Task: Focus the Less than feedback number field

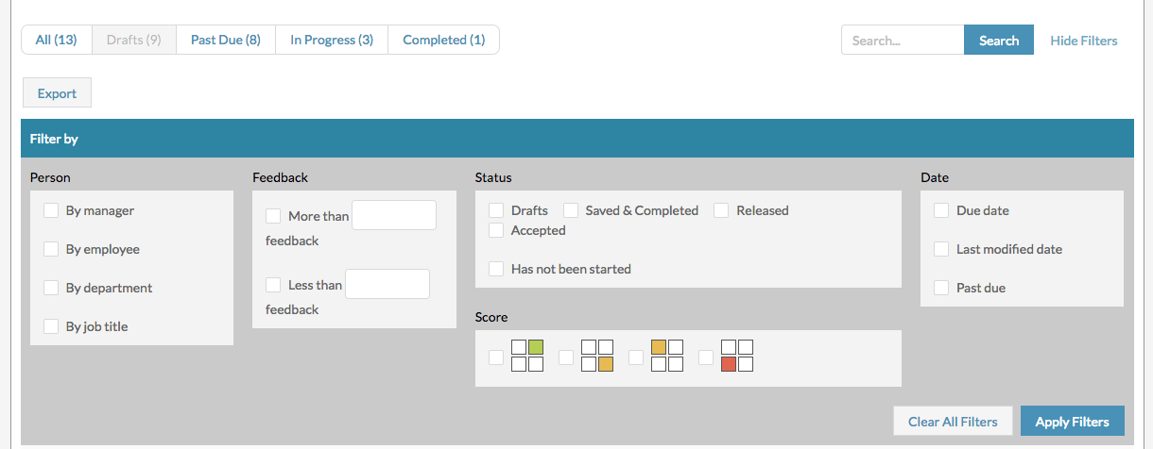Action: 387,284
